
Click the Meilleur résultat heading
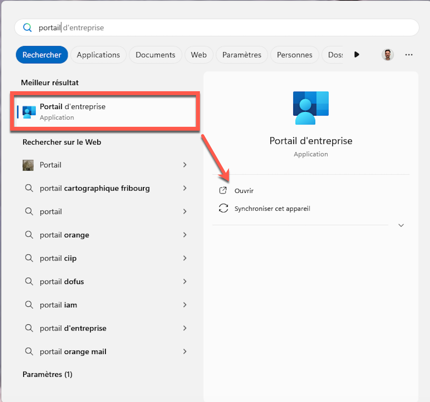(x=50, y=83)
